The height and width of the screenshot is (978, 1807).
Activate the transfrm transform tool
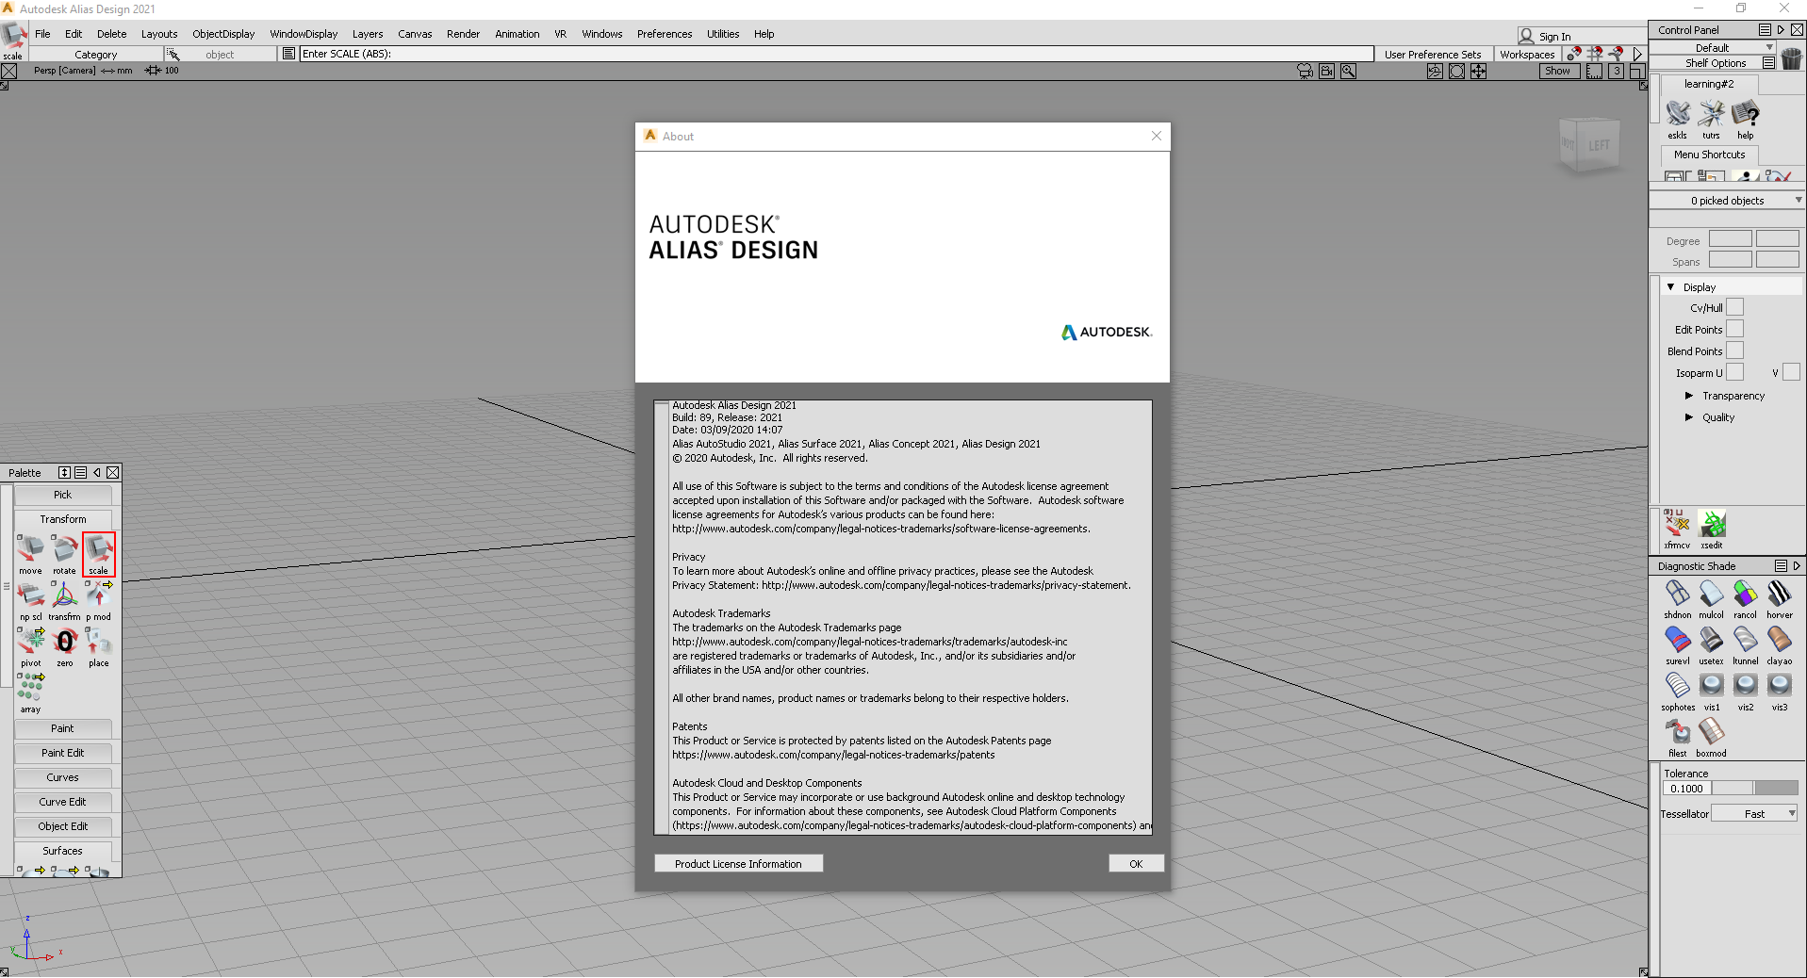coord(64,599)
